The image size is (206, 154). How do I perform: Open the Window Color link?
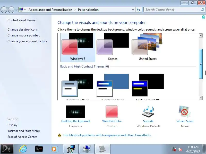point(112,121)
